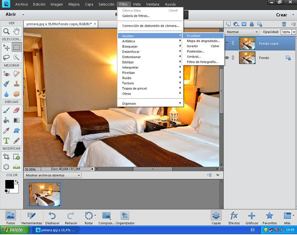Image resolution: width=297 pixels, height=235 pixels.
Task: Click primera.jpg taskbar button
Action: [x=56, y=230]
